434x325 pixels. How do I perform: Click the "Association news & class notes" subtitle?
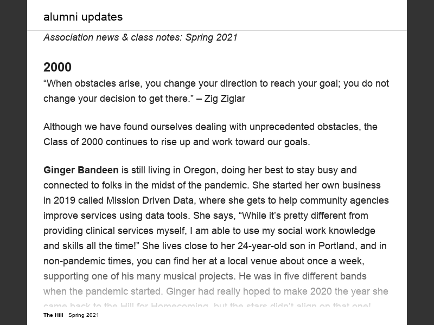point(113,37)
